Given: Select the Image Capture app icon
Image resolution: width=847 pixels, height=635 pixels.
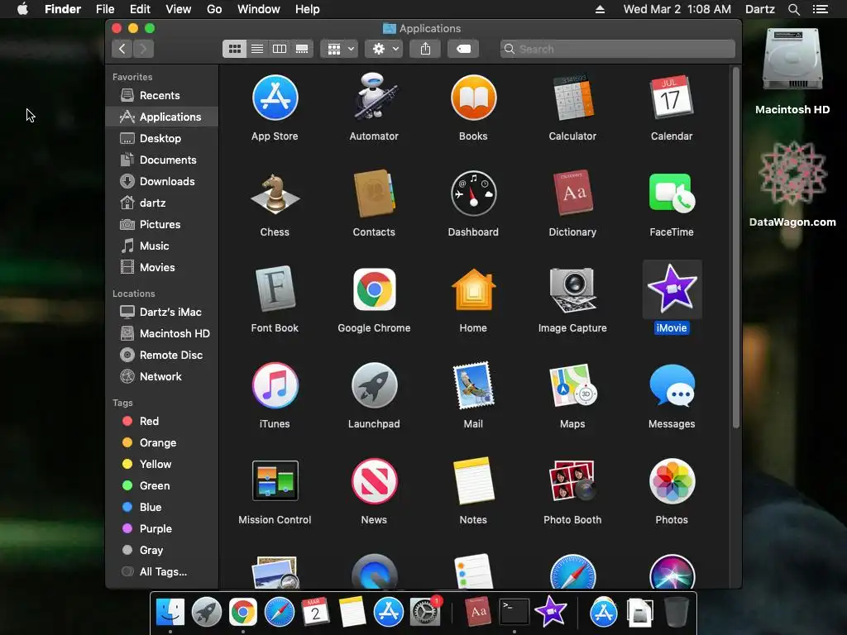Looking at the screenshot, I should click(572, 290).
